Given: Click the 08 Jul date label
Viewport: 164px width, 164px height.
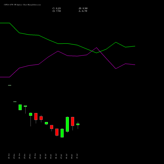Looking at the screenshot, I should (x=67, y=156).
